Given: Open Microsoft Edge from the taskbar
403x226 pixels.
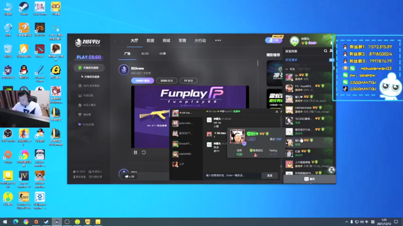Looking at the screenshot, I should tap(16, 222).
